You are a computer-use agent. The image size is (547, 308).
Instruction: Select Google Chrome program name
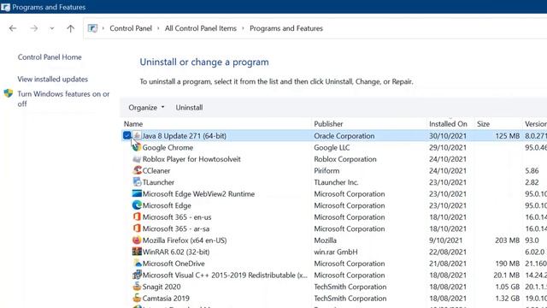point(168,147)
